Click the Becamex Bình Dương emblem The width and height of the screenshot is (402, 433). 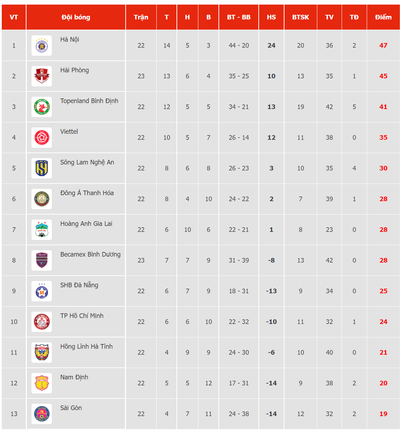[42, 260]
